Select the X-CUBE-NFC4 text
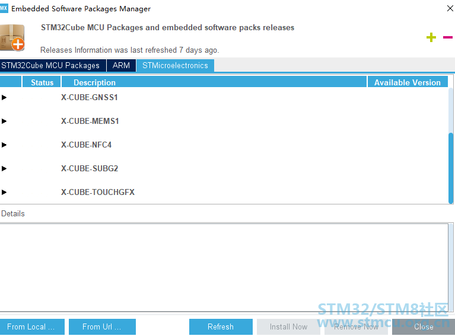Image resolution: width=455 pixels, height=336 pixels. coord(86,145)
